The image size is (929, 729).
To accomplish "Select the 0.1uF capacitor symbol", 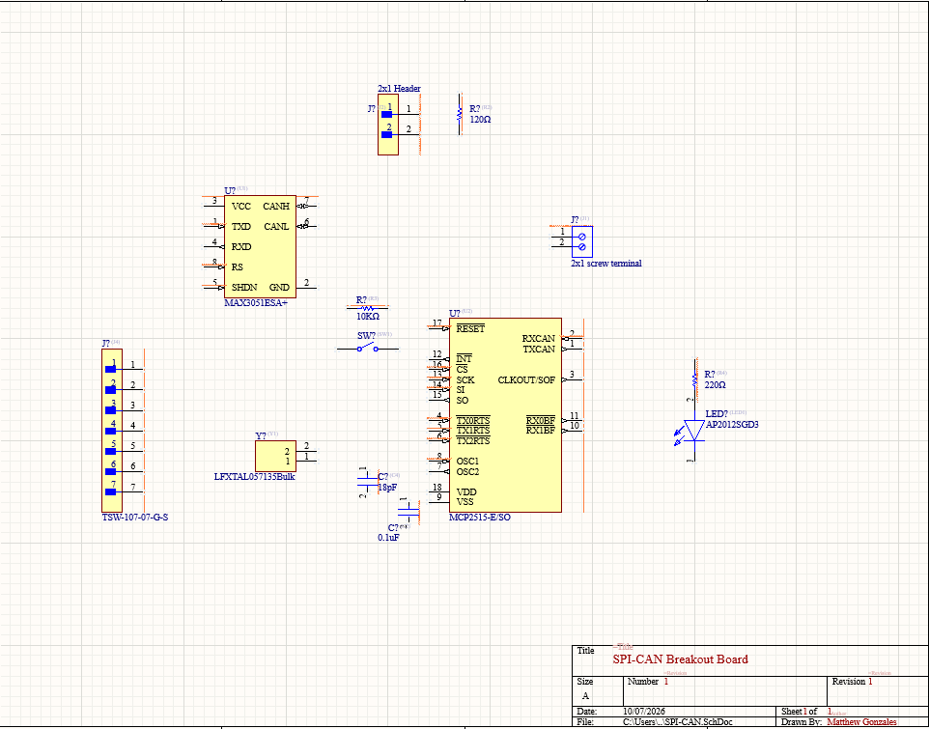I will tap(408, 510).
